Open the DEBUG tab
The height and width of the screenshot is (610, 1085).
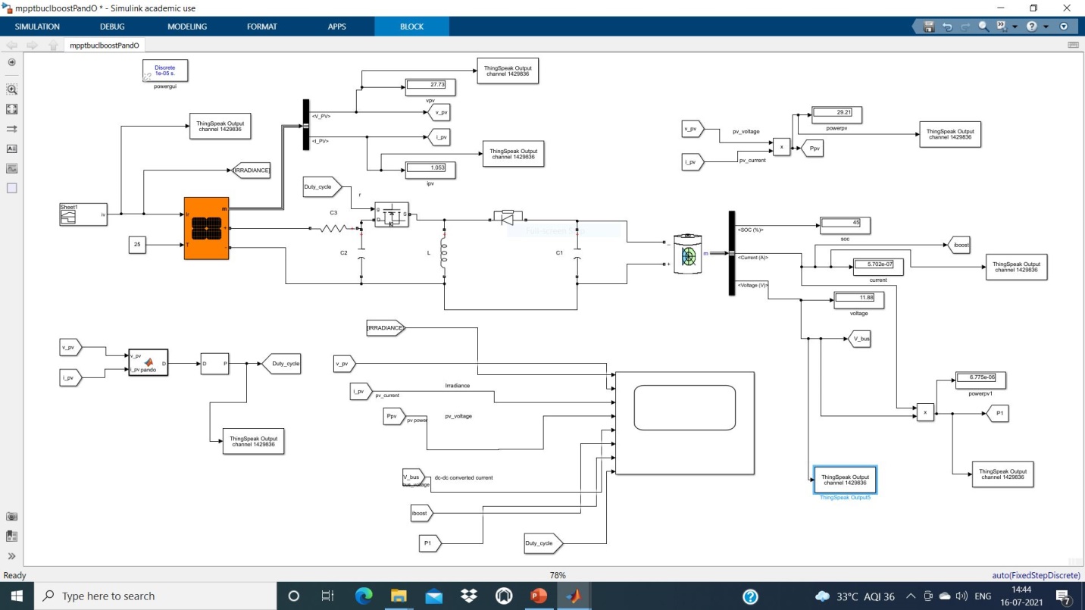(112, 27)
